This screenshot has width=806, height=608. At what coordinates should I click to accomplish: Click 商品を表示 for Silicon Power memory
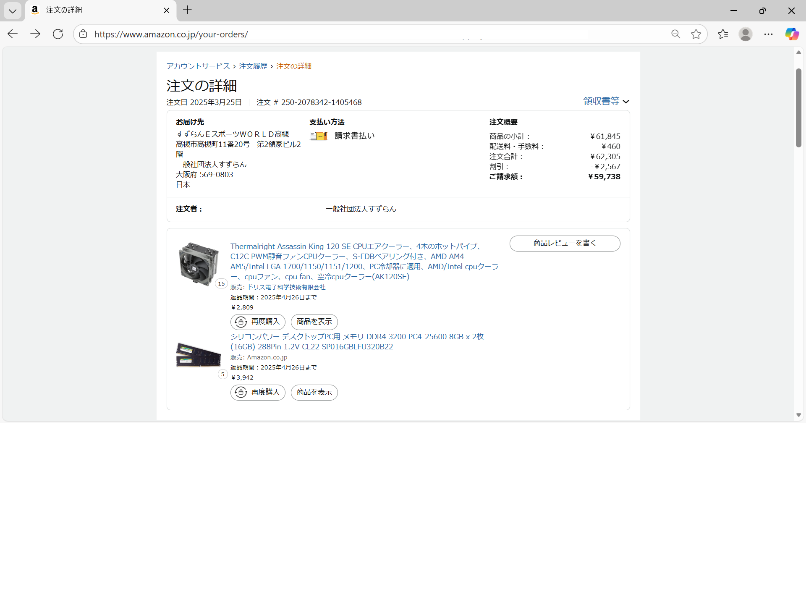click(x=314, y=392)
